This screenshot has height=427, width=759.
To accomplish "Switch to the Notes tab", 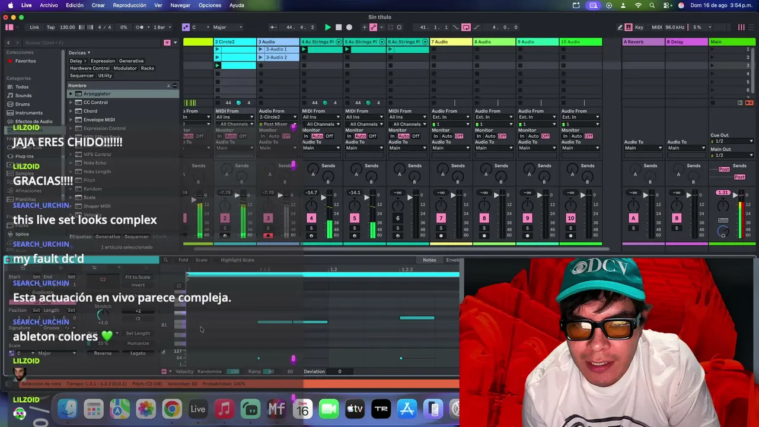I will 429,260.
